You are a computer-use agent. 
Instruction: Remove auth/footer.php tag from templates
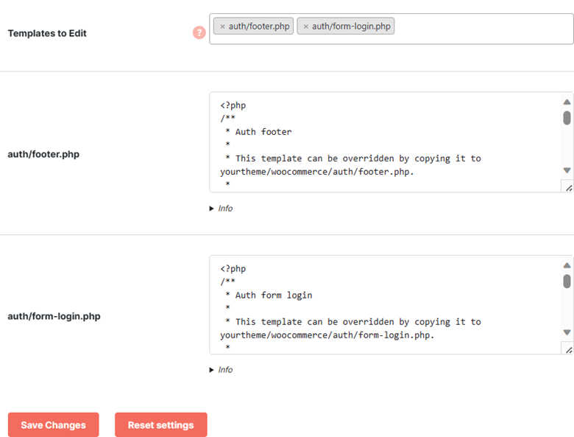pos(222,27)
